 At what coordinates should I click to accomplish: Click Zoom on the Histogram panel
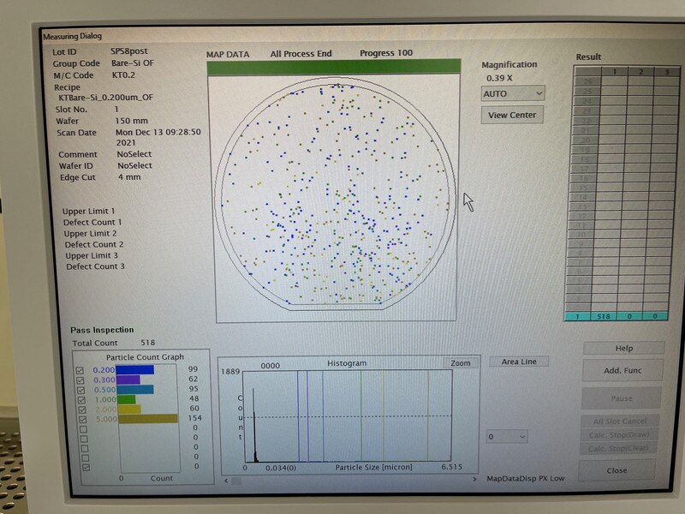pos(461,362)
